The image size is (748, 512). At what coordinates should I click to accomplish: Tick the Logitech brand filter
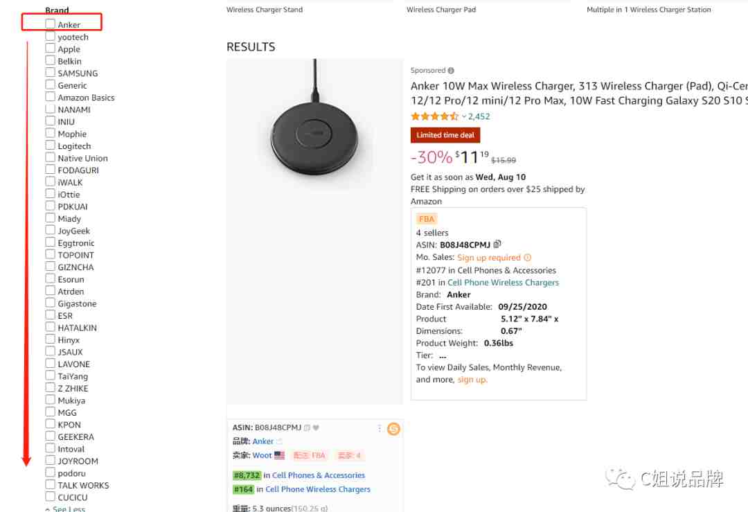click(50, 145)
